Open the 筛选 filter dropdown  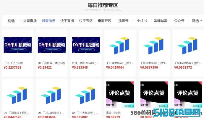(x=197, y=21)
